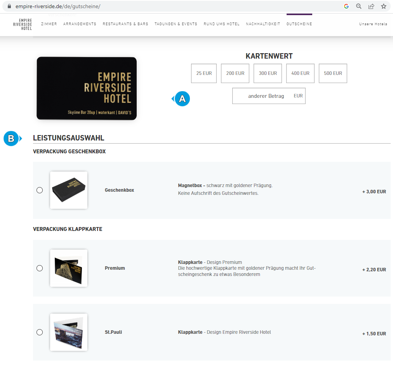This screenshot has height=366, width=393.
Task: Click the share page icon
Action: tap(371, 6)
